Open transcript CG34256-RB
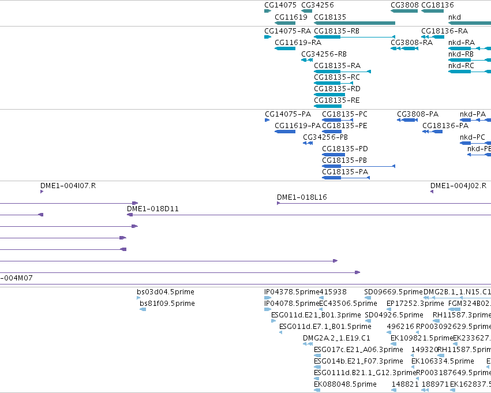Screen dimensions: 491x393 324,54
